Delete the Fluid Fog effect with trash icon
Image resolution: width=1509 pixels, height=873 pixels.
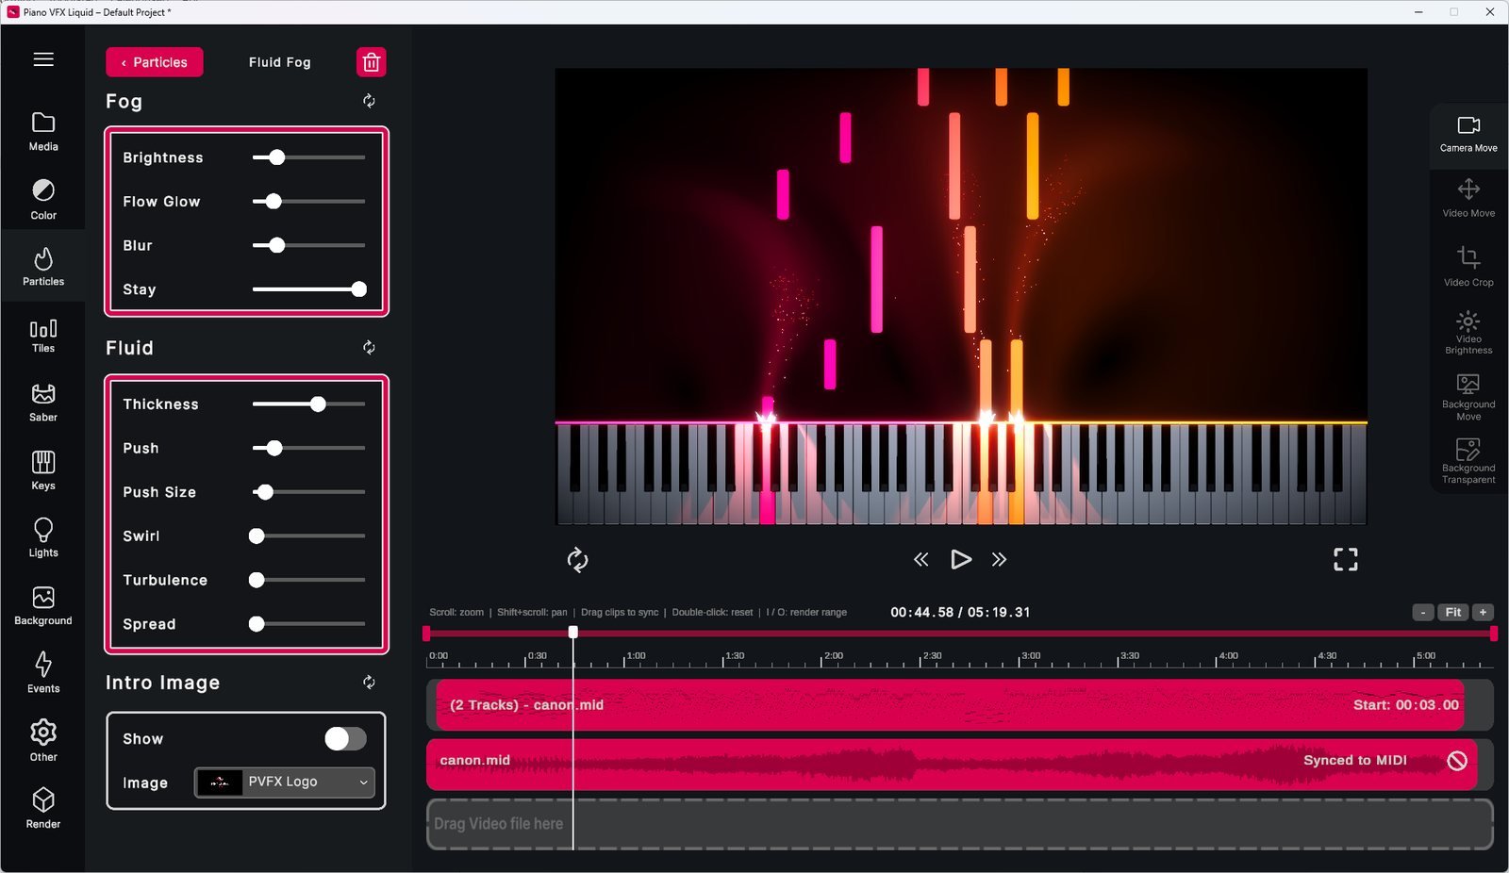click(372, 62)
